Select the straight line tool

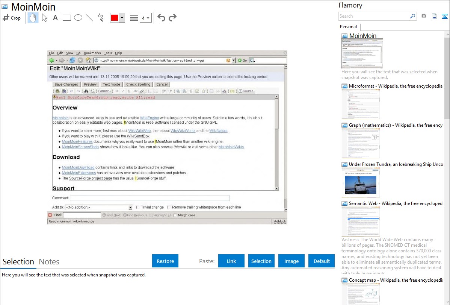pyautogui.click(x=89, y=18)
